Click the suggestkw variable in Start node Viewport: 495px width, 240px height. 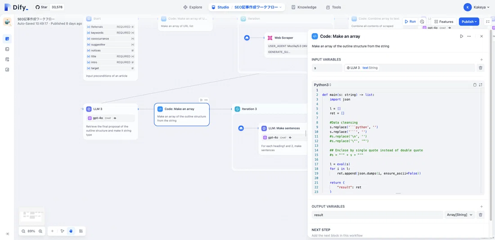[111, 45]
